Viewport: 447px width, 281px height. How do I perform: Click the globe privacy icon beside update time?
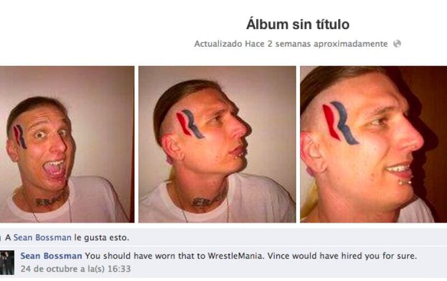tap(397, 44)
